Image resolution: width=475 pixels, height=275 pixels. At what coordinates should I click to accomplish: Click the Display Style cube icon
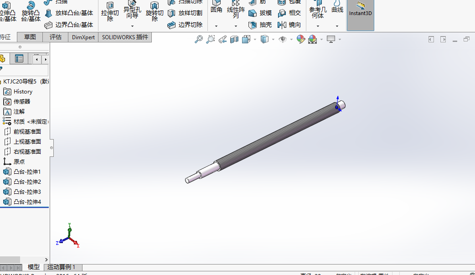point(264,39)
